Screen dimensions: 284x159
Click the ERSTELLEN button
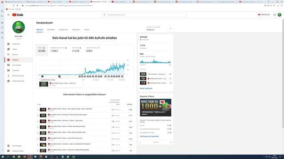coord(264,15)
